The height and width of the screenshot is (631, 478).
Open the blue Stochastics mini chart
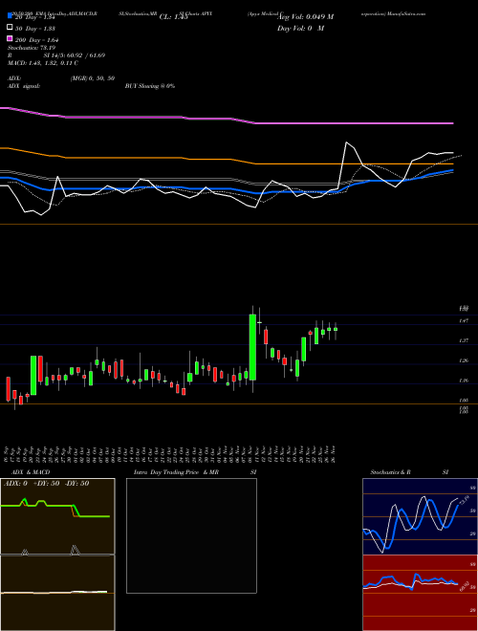point(420,516)
